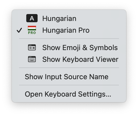Viewport: 138px width, 116px height.
Task: Click 'Show Emoji & Symbols' label
Action: (x=80, y=48)
